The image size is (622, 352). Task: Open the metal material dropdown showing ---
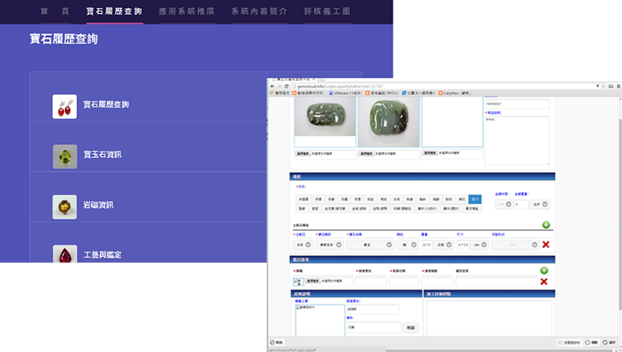pyautogui.click(x=504, y=204)
